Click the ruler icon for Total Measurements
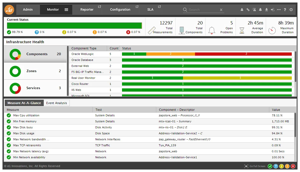This screenshot has height=172, width=300. 152,30
